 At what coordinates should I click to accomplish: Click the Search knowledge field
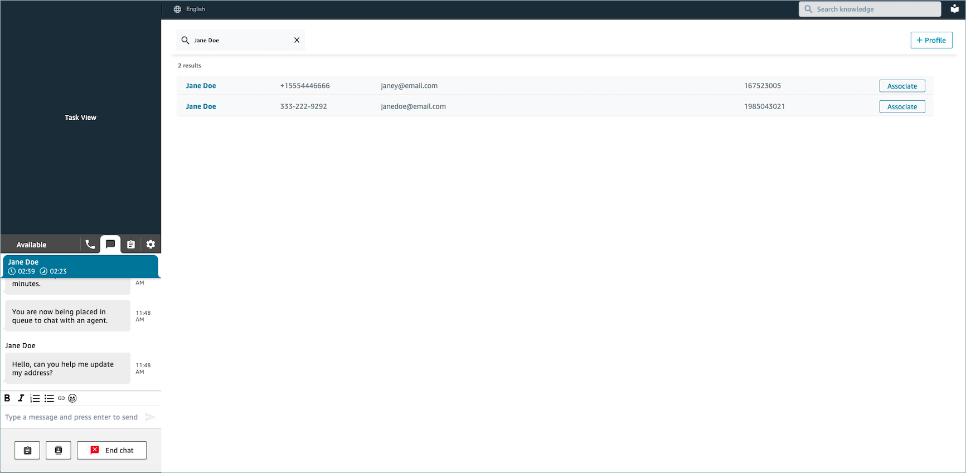(870, 9)
